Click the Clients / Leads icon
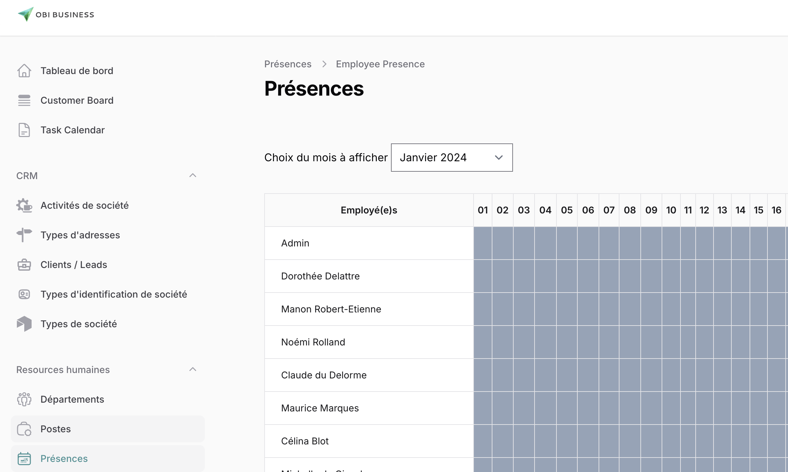 pos(24,264)
